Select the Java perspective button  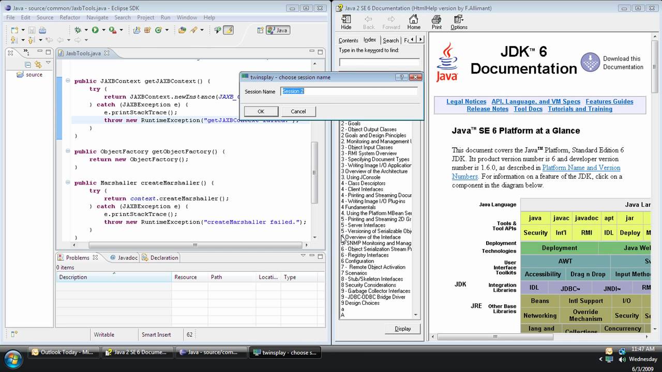(x=278, y=30)
